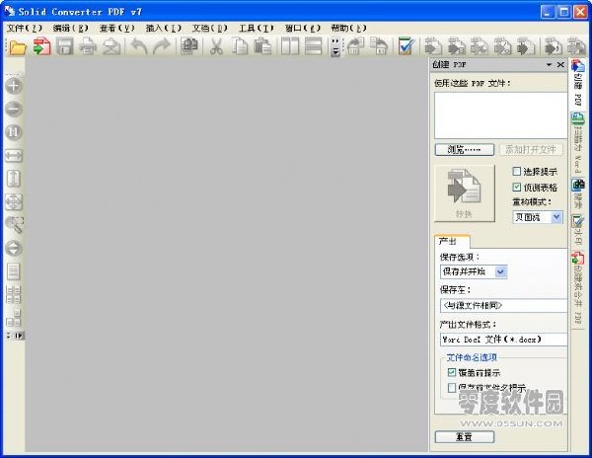Select the marquee zoom magnifier tool
This screenshot has height=458, width=592.
point(15,225)
